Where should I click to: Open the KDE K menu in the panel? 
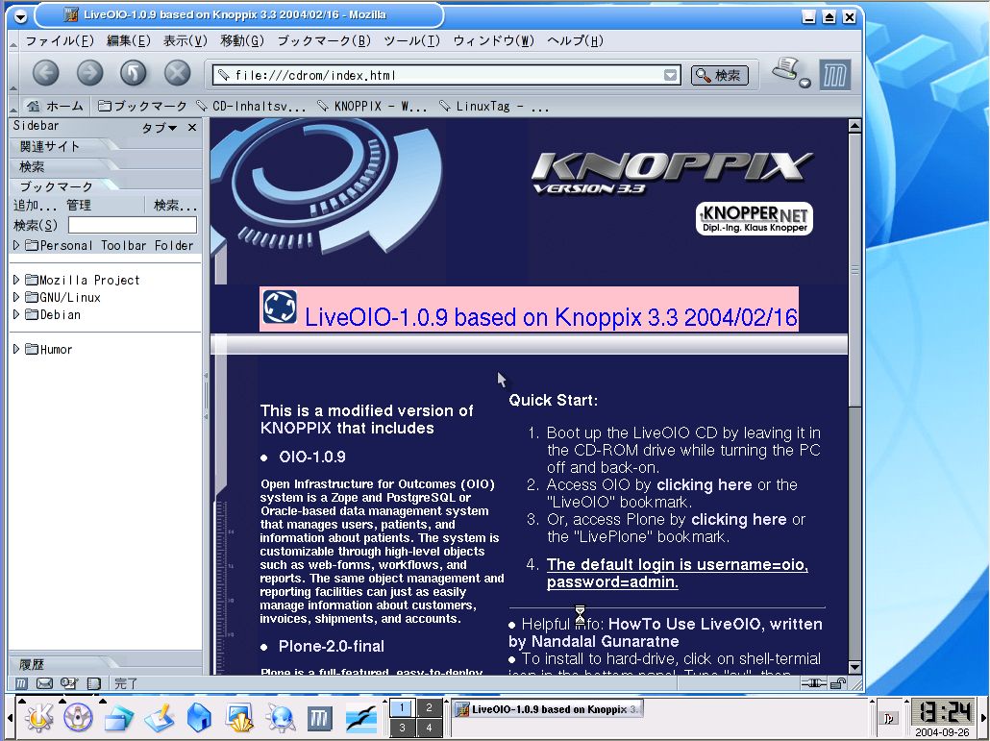38,718
